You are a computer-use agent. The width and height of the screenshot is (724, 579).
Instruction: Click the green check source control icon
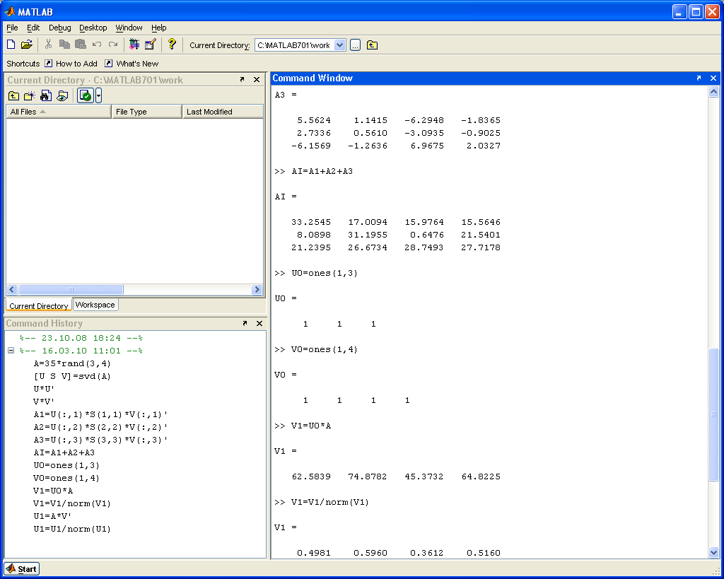point(86,95)
